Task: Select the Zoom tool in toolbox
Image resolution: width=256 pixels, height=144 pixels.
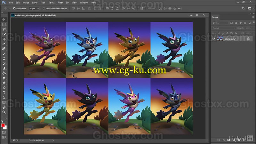Action: pyautogui.click(x=4, y=112)
